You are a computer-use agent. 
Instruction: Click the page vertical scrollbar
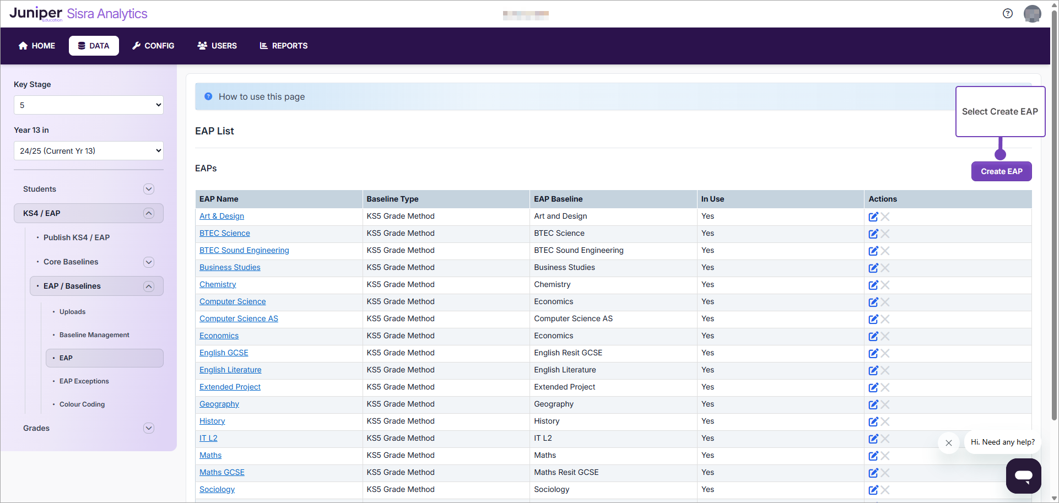(1054, 220)
